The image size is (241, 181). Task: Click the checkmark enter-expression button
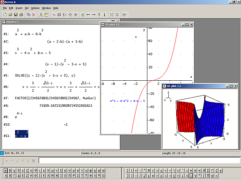pyautogui.click(x=7, y=161)
